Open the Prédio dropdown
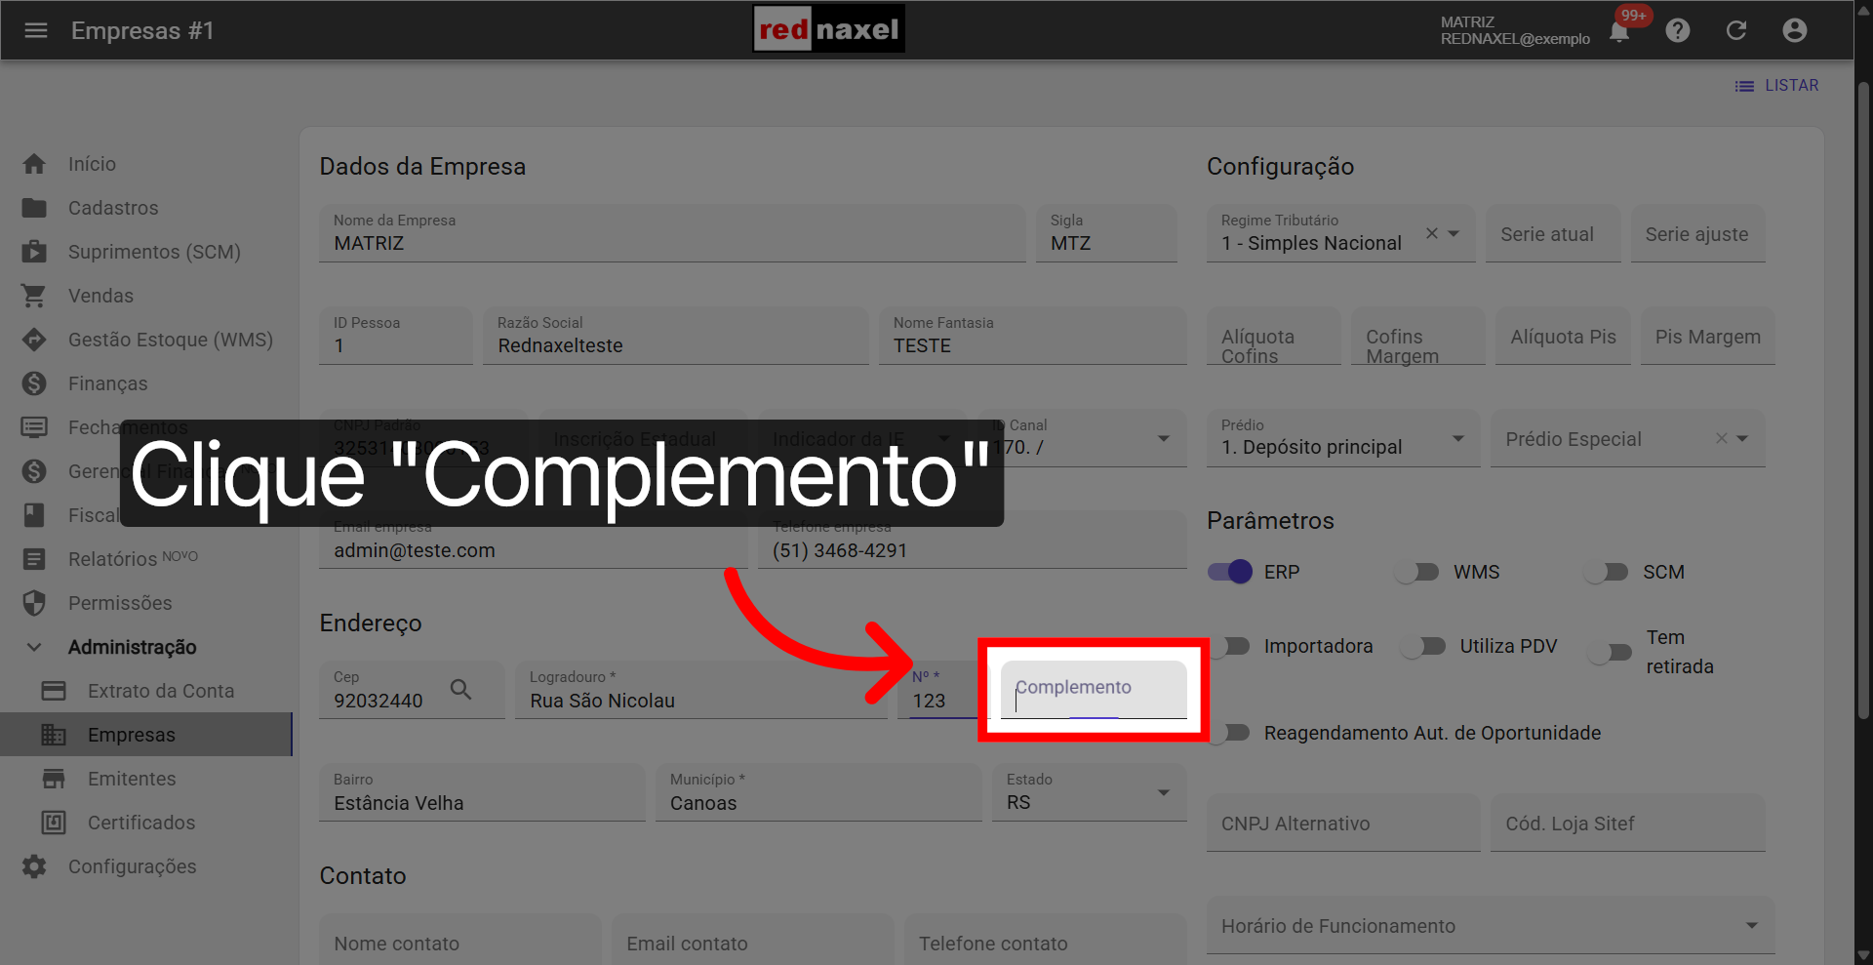 pyautogui.click(x=1459, y=439)
